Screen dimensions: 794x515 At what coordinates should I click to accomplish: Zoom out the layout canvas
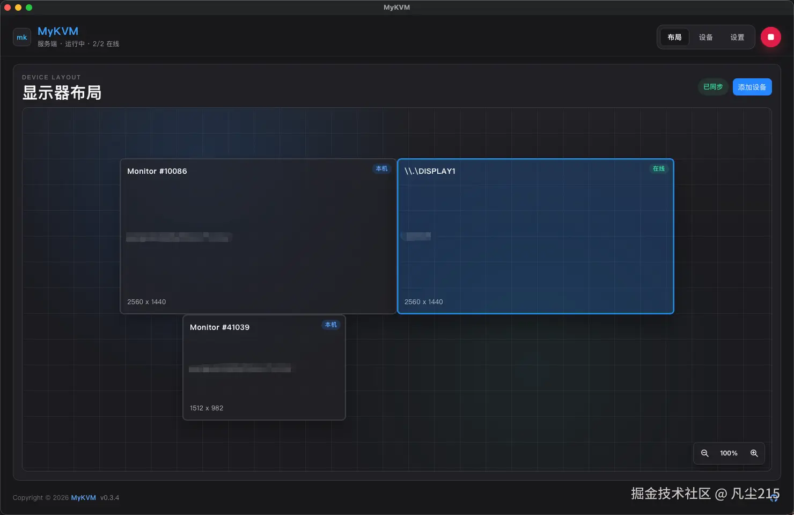pos(705,453)
